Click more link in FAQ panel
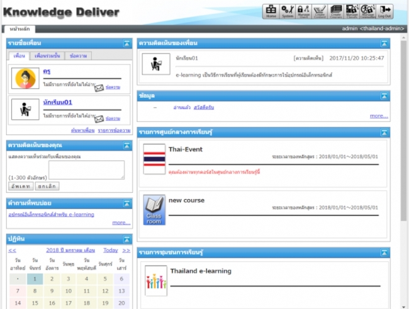Image resolution: width=409 pixels, height=309 pixels. click(x=121, y=223)
